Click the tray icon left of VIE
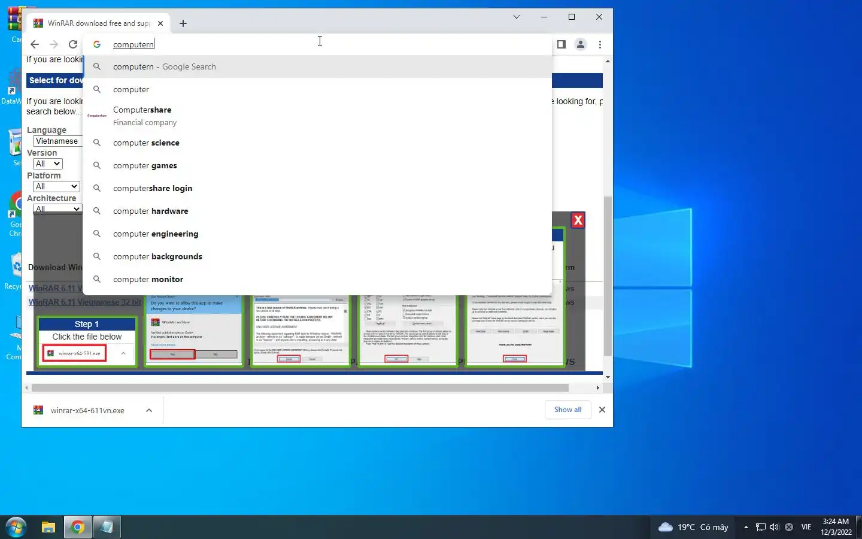Screen dimensions: 862x539 (x=789, y=528)
